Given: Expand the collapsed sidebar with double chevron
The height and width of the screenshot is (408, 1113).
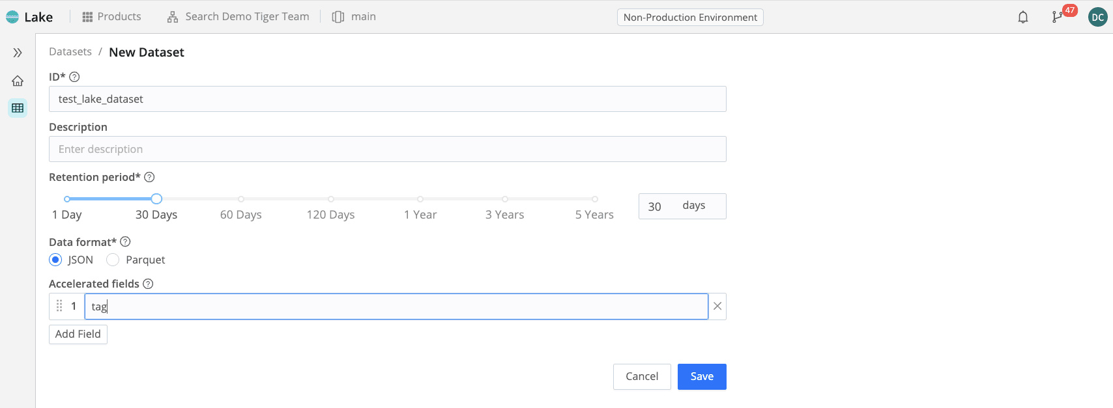Looking at the screenshot, I should 18,53.
